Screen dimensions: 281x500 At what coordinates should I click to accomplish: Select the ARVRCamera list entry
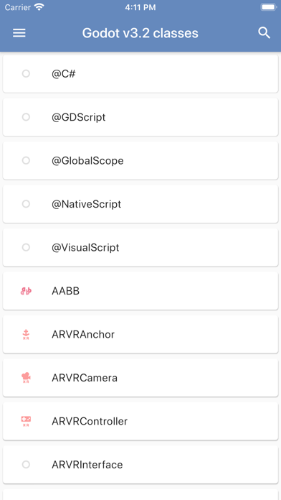tap(140, 378)
